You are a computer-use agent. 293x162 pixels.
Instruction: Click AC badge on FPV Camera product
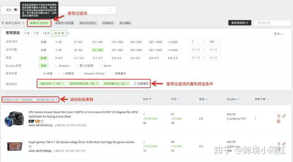tap(31, 121)
